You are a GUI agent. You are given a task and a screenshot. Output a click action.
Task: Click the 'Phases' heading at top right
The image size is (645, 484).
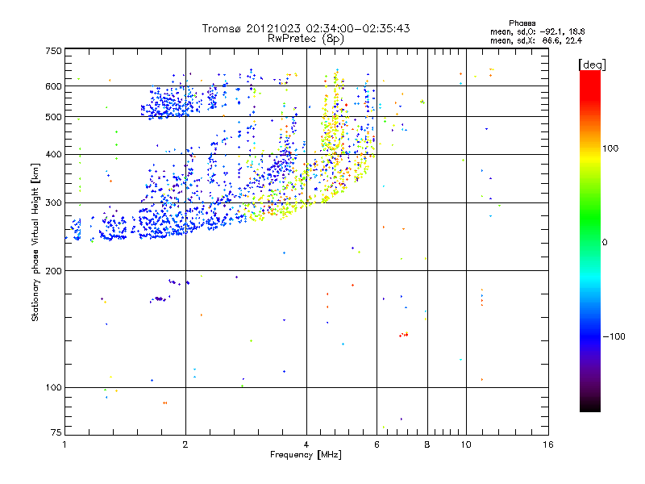pos(522,23)
